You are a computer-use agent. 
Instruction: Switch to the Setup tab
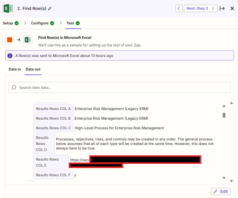(8, 23)
